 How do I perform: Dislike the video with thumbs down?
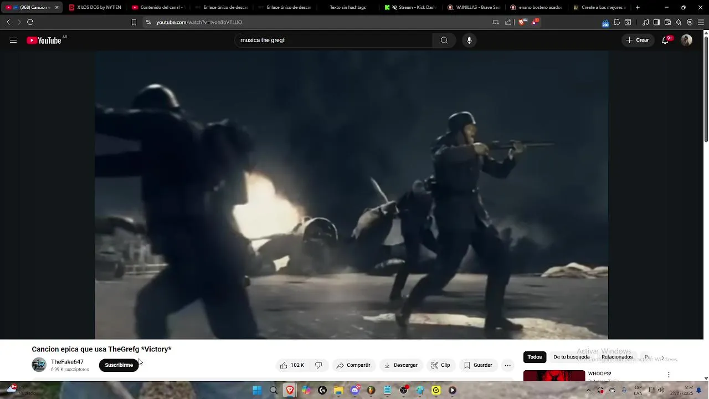[x=318, y=365]
